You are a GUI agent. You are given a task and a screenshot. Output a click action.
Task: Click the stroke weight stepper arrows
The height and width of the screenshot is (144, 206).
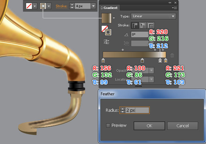tap(72, 6)
